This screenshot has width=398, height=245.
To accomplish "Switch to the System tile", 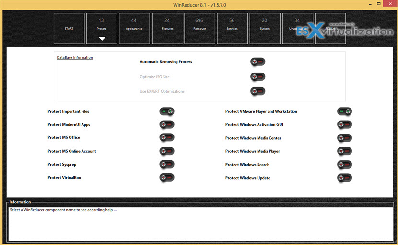I will 265,28.
